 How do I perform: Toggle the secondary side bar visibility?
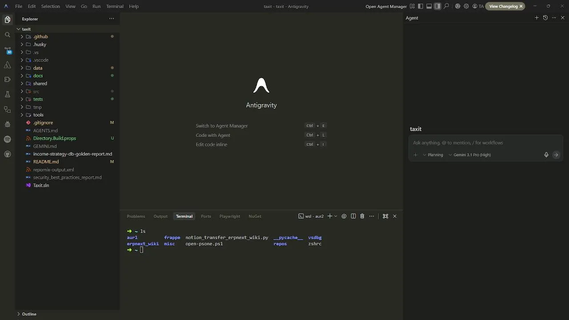click(437, 6)
